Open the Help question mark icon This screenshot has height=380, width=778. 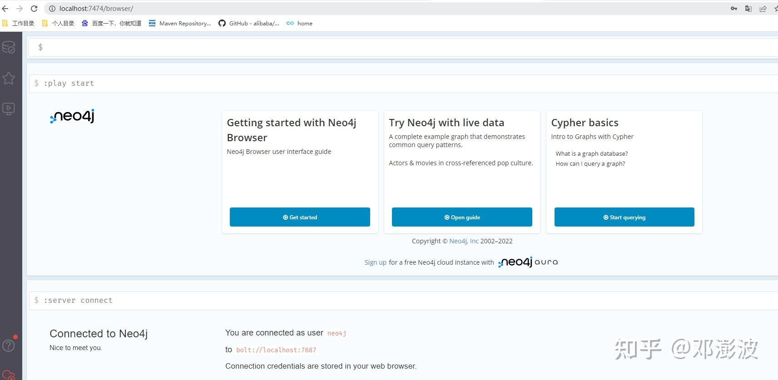pyautogui.click(x=9, y=346)
